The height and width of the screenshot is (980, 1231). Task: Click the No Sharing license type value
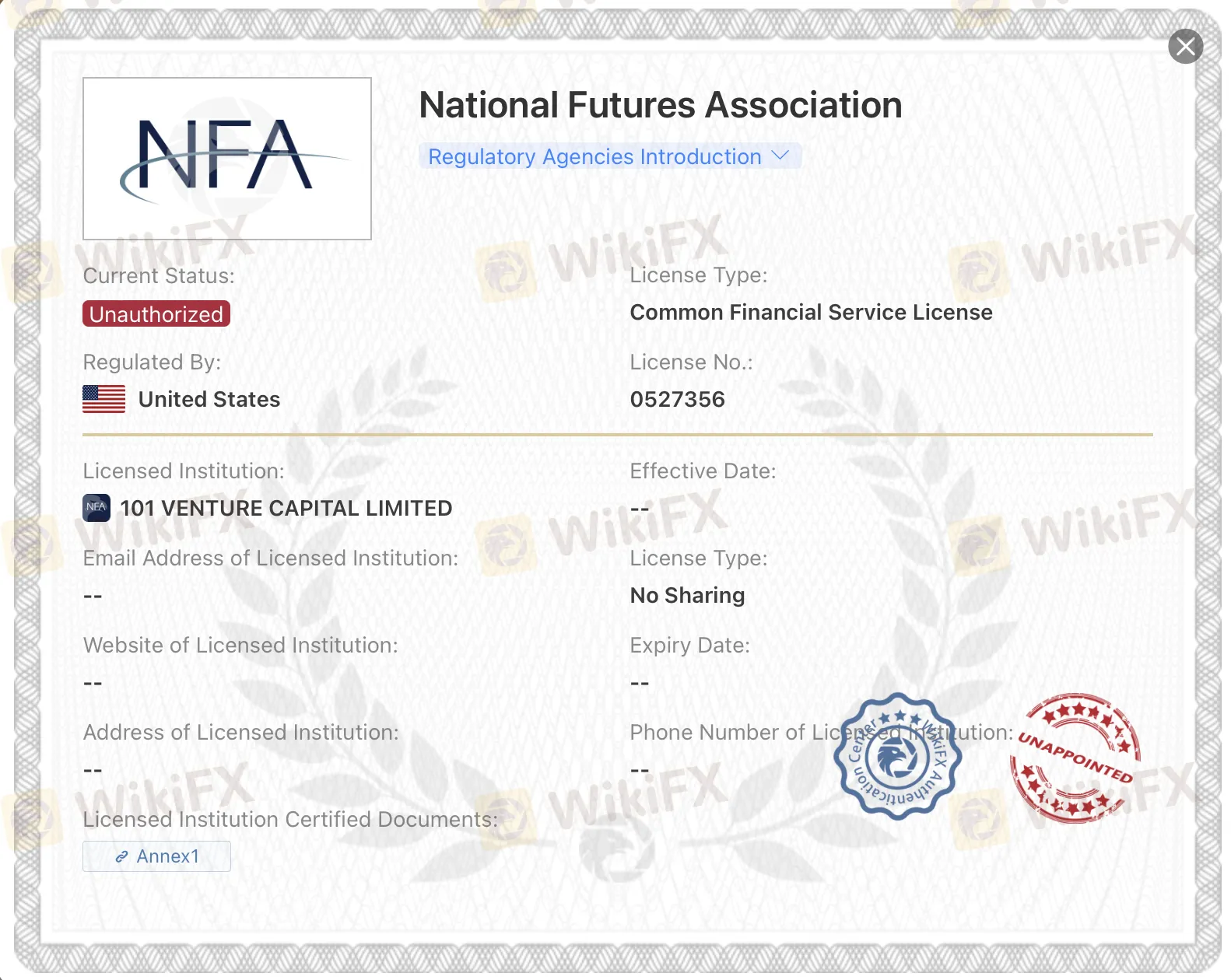click(687, 595)
